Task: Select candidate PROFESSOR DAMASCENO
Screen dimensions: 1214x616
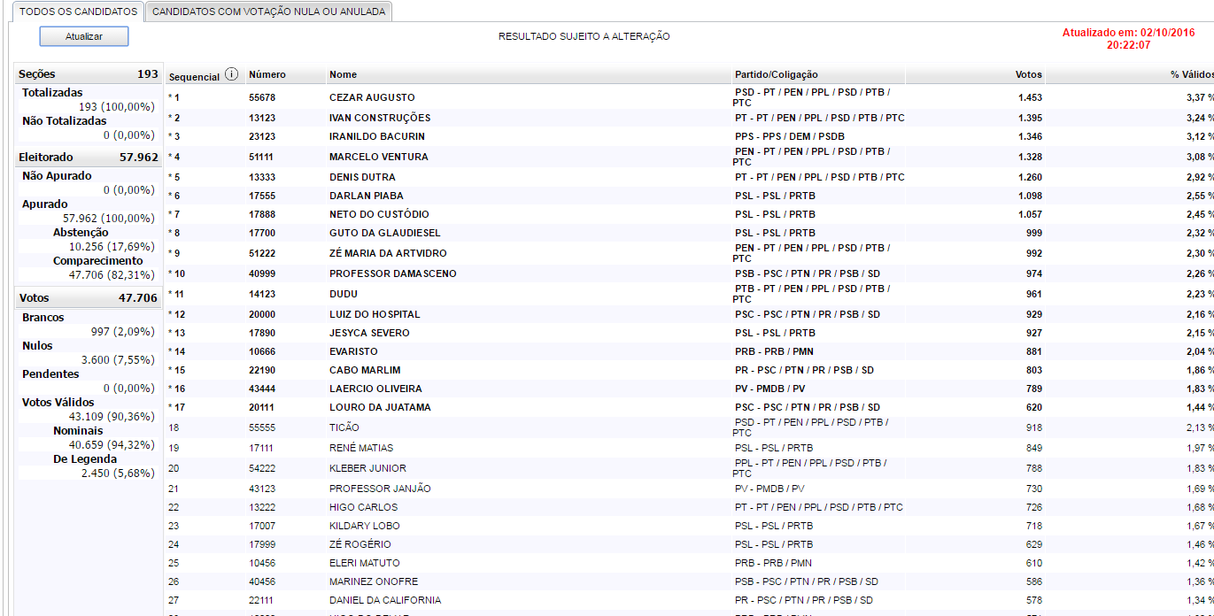Action: (x=394, y=273)
